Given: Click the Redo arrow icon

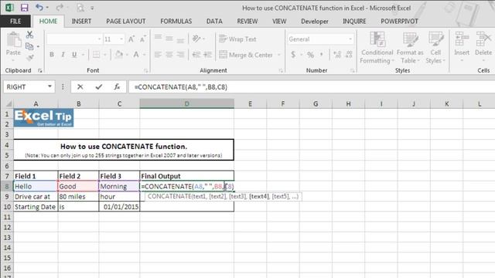Looking at the screenshot, I should [x=60, y=7].
